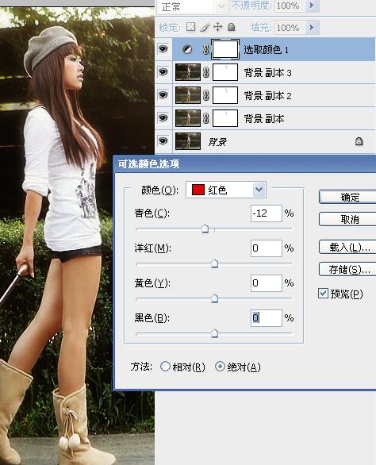Click the lock image pixels brush icon

pos(205,27)
